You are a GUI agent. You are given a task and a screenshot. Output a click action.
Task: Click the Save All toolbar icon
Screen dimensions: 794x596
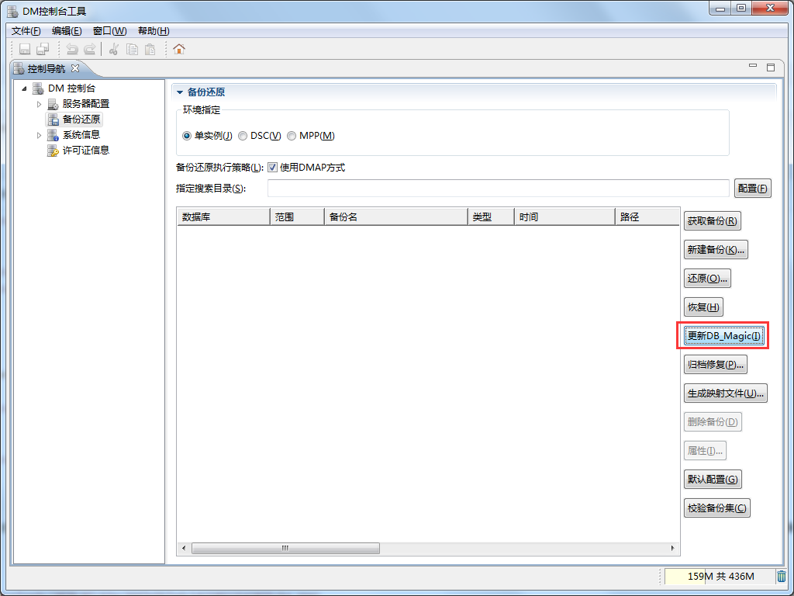pyautogui.click(x=43, y=49)
